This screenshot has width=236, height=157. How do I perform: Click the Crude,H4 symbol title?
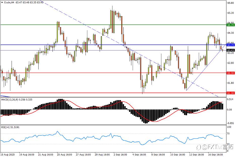click(9, 3)
